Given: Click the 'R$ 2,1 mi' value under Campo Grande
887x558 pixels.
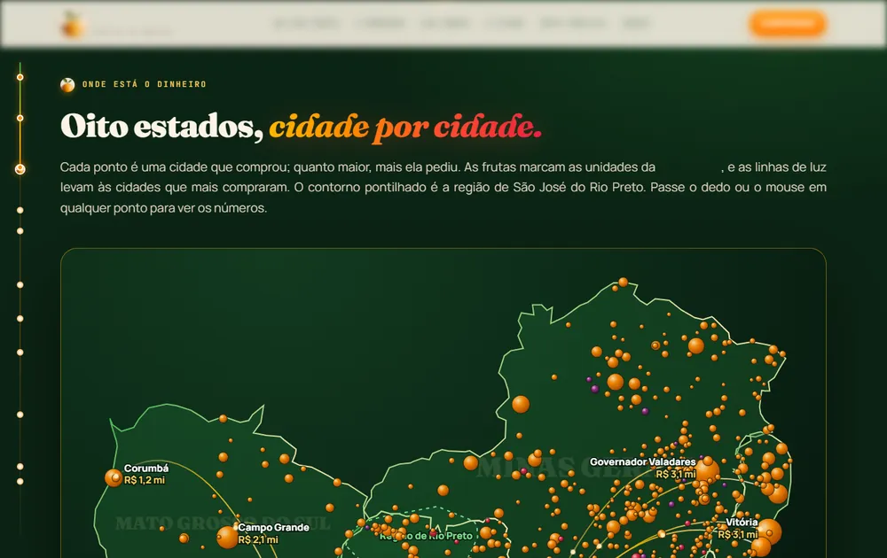Looking at the screenshot, I should pyautogui.click(x=258, y=540).
